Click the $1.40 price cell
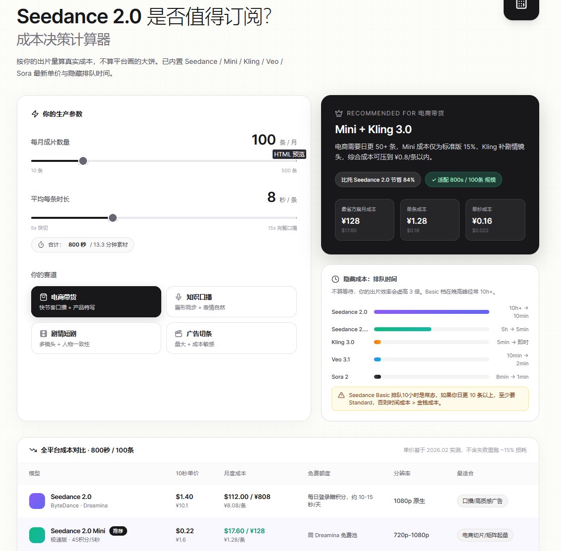Viewport: 561px width, 551px height. (x=184, y=497)
